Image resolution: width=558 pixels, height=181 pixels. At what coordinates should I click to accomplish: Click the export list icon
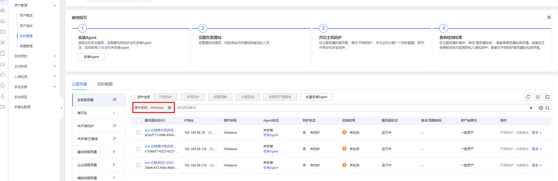point(547,97)
